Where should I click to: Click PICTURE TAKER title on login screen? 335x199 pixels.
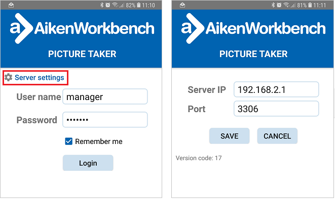[x=82, y=54]
